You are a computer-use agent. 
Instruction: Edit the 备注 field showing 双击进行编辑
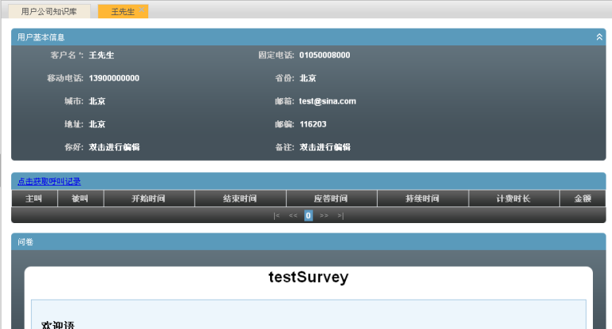click(325, 147)
